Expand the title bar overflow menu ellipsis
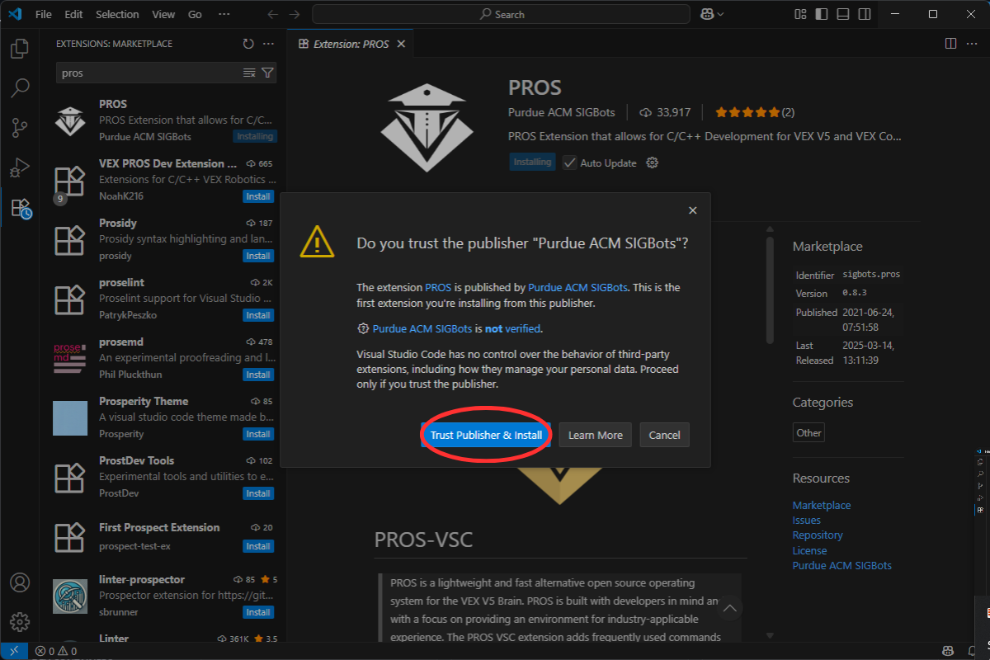This screenshot has width=990, height=660. pyautogui.click(x=224, y=14)
